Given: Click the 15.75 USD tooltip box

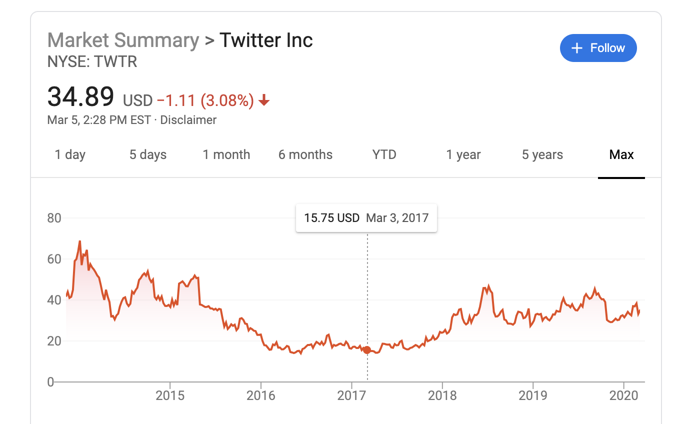Looking at the screenshot, I should point(366,218).
